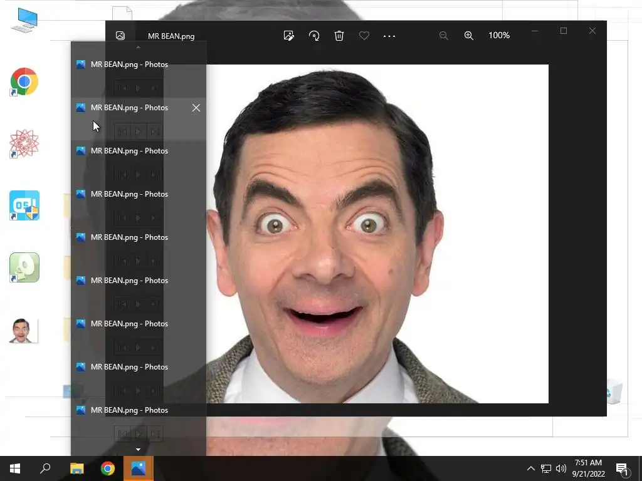
Task: Open the edit image tool in Photos
Action: 288,36
